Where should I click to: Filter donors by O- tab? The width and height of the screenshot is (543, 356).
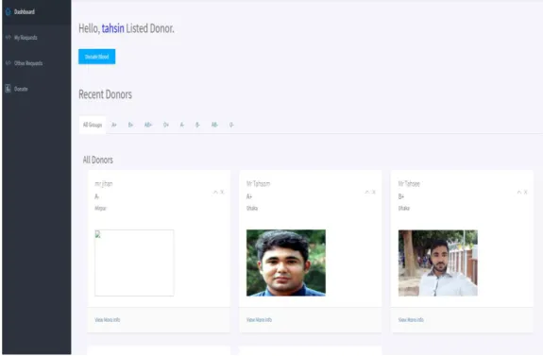[231, 125]
